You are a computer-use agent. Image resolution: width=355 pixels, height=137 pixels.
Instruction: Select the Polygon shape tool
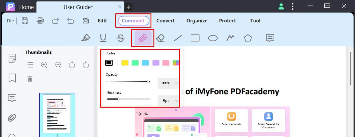(x=248, y=38)
